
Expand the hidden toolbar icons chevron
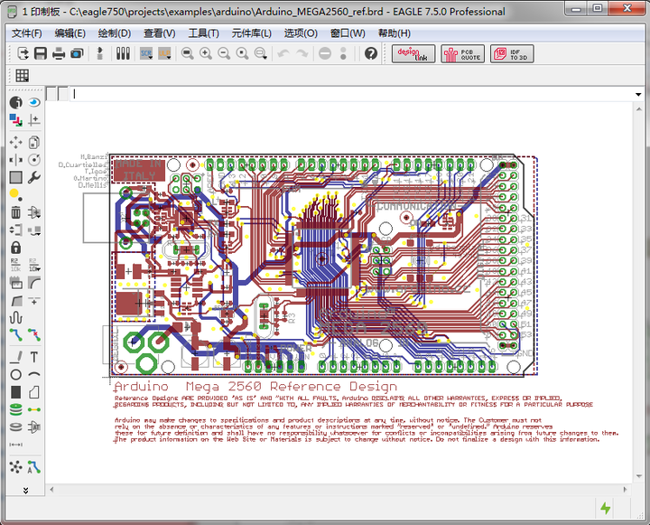(25, 490)
